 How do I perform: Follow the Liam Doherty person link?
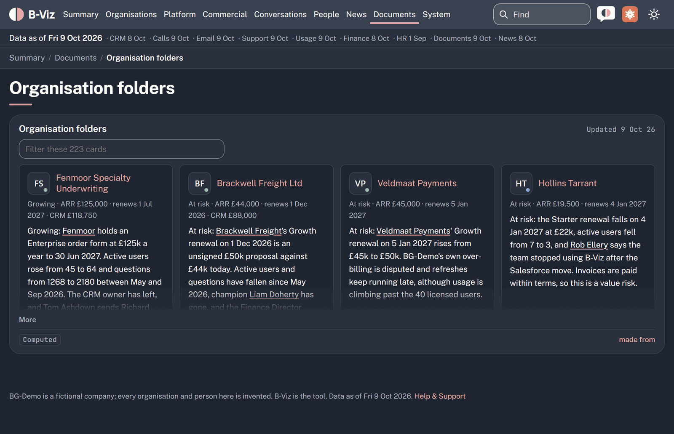point(274,294)
